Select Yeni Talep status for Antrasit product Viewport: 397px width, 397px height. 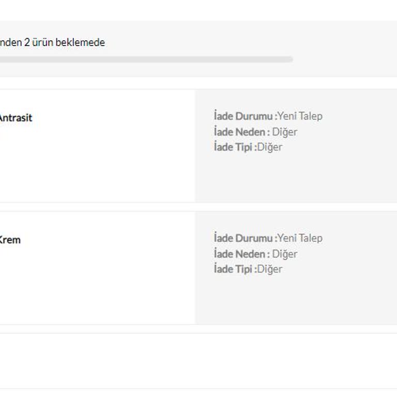(x=300, y=116)
